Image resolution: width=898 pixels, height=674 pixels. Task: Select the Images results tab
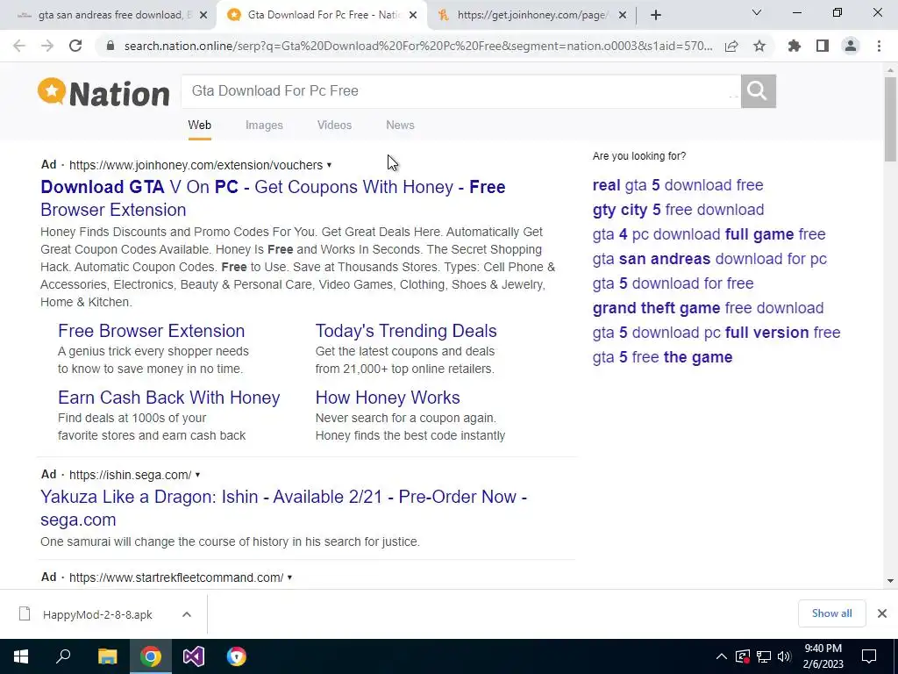tap(264, 125)
